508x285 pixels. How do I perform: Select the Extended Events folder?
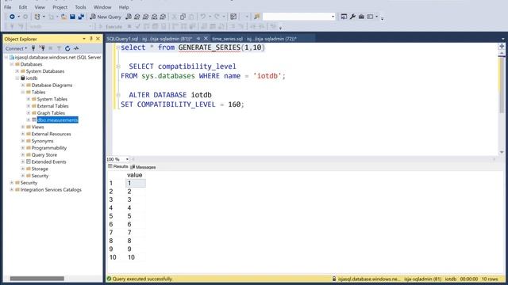[x=48, y=161]
